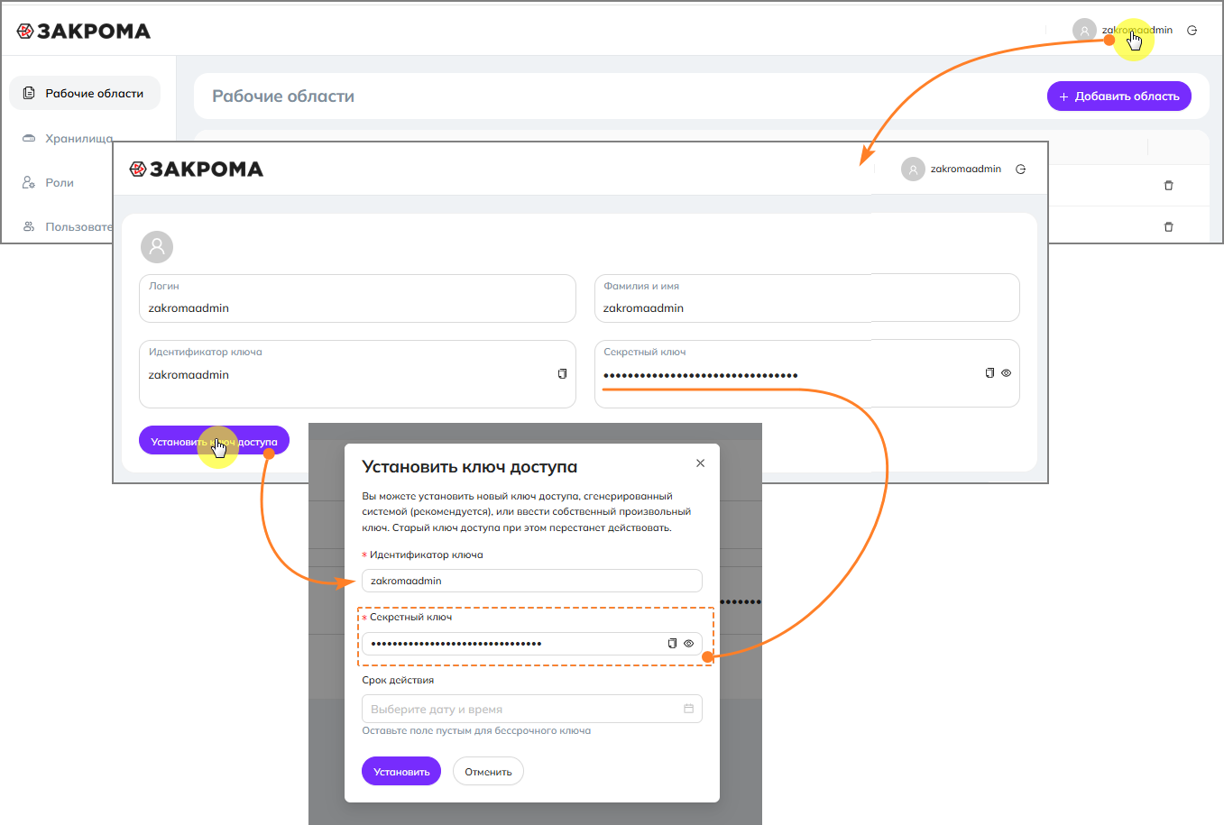
Task: Click the Установить ключ доступа button
Action: click(x=214, y=442)
